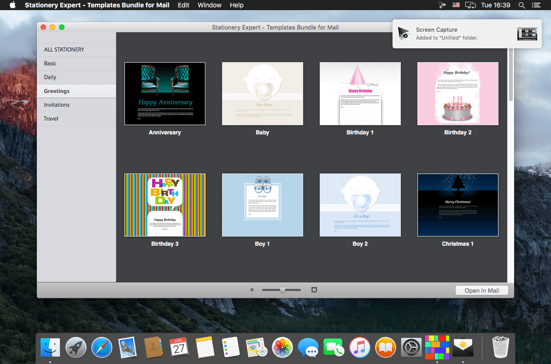Image resolution: width=551 pixels, height=364 pixels.
Task: Click Stationery Expert envelope icon in Dock
Action: [x=463, y=347]
